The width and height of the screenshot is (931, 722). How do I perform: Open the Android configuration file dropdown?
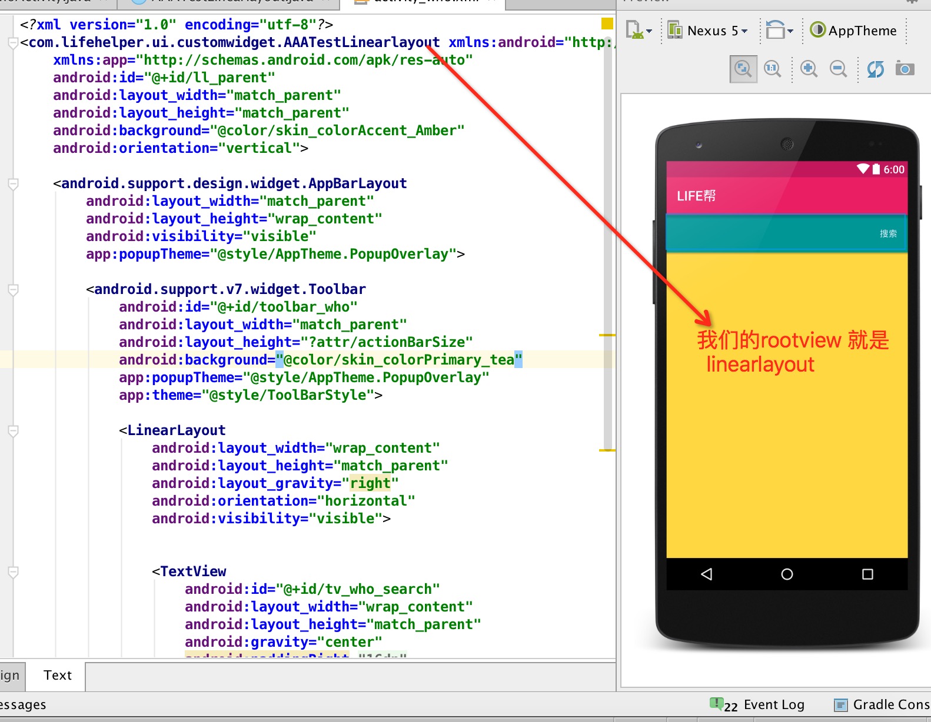tap(639, 30)
